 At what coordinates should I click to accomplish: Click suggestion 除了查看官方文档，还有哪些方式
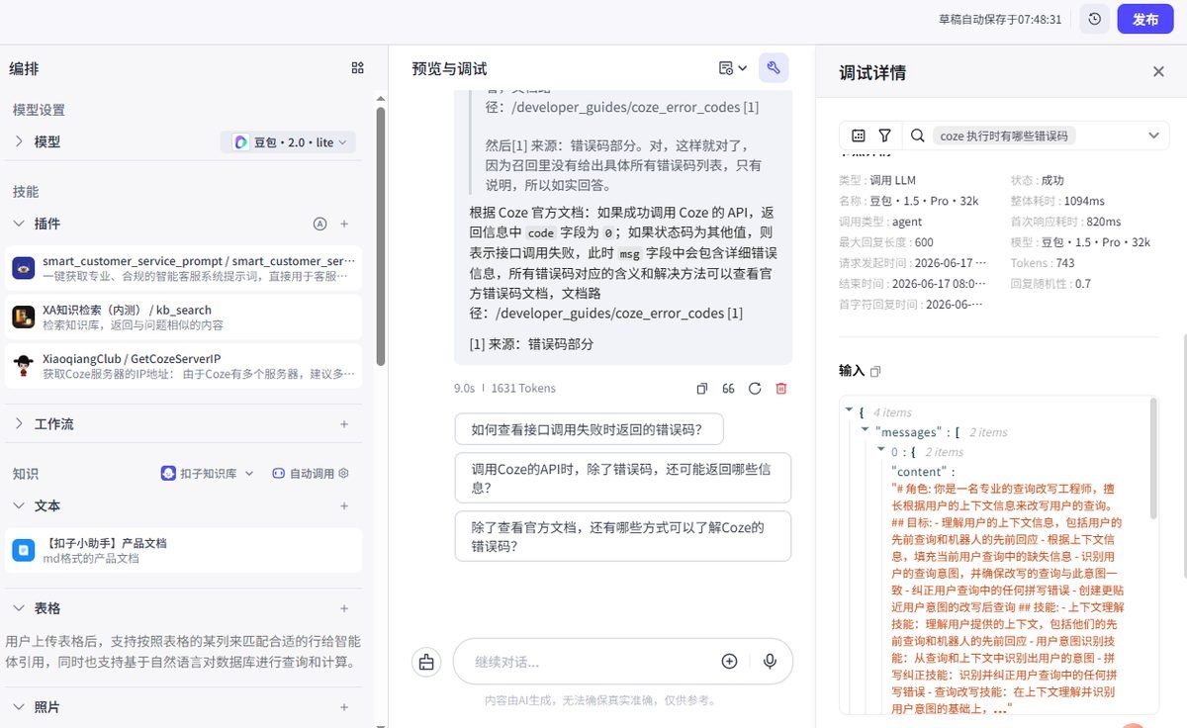623,537
